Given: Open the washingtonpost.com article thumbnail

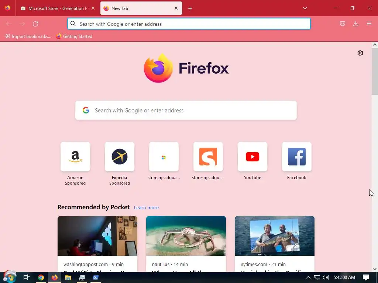Looking at the screenshot, I should pos(97,236).
